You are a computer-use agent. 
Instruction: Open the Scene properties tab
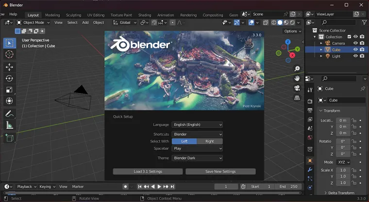tap(310, 128)
